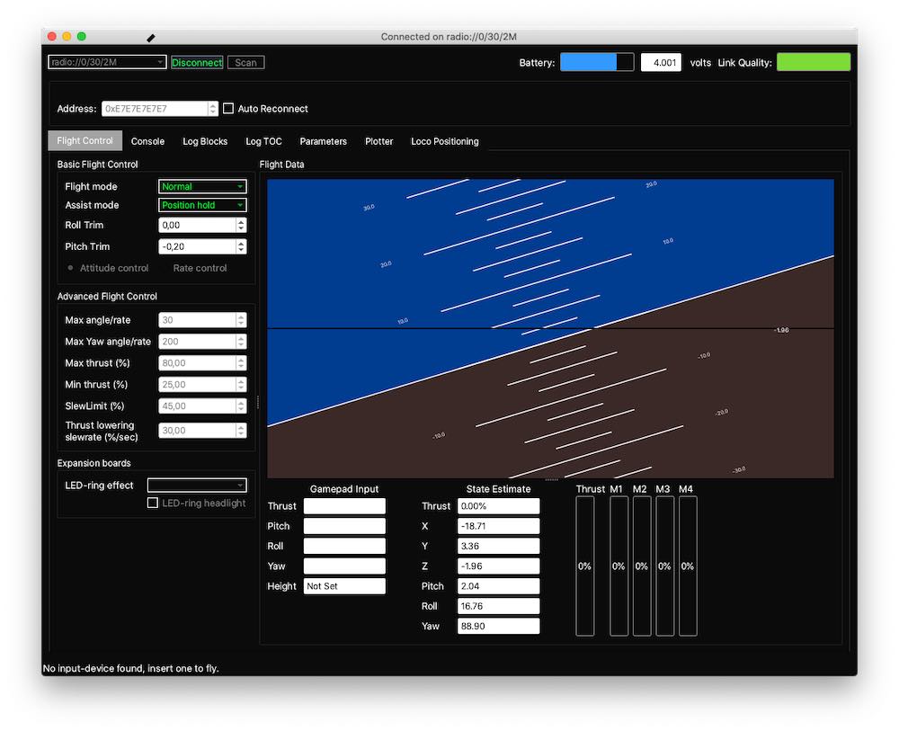899x731 pixels.
Task: Open the Loco Positioning tab
Action: click(444, 141)
